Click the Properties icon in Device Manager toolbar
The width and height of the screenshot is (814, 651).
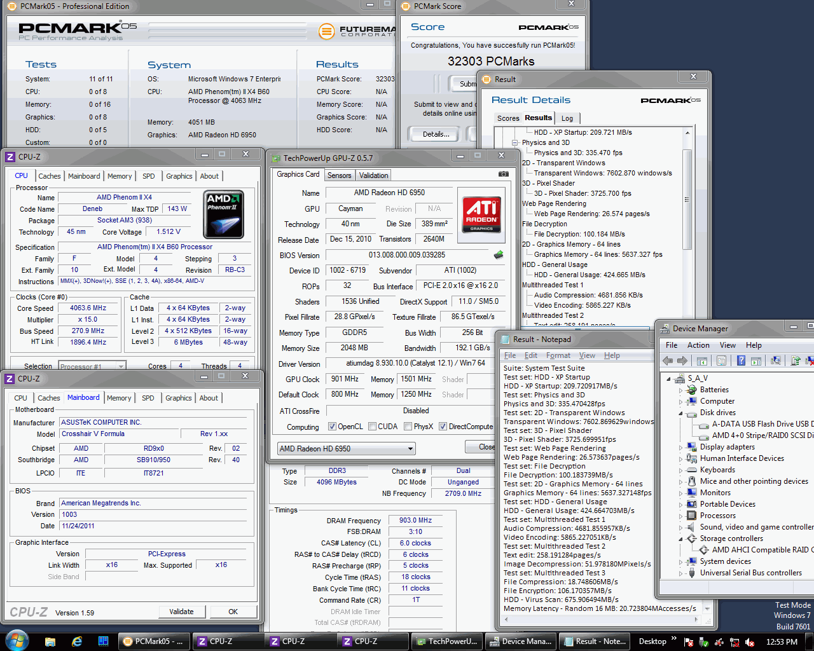point(722,360)
